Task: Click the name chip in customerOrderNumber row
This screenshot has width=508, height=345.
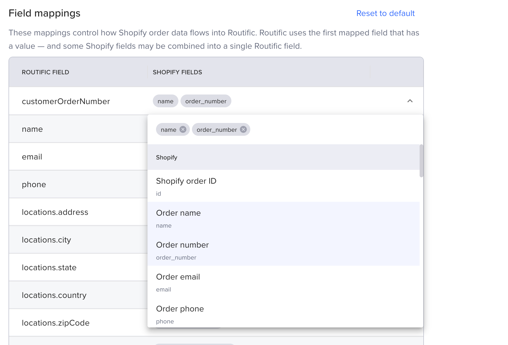Action: click(x=165, y=101)
